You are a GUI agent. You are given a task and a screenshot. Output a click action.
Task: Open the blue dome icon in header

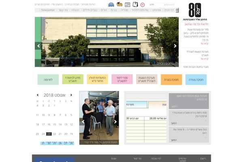[x=111, y=4]
